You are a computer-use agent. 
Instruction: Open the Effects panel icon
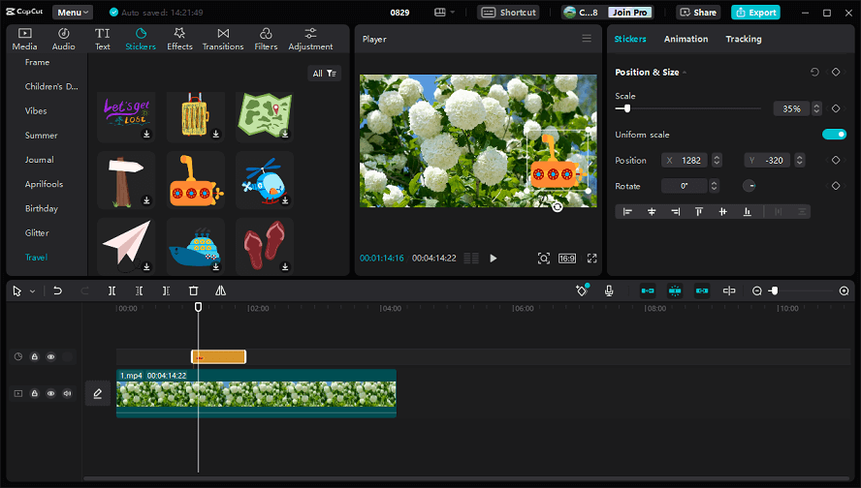(x=179, y=39)
